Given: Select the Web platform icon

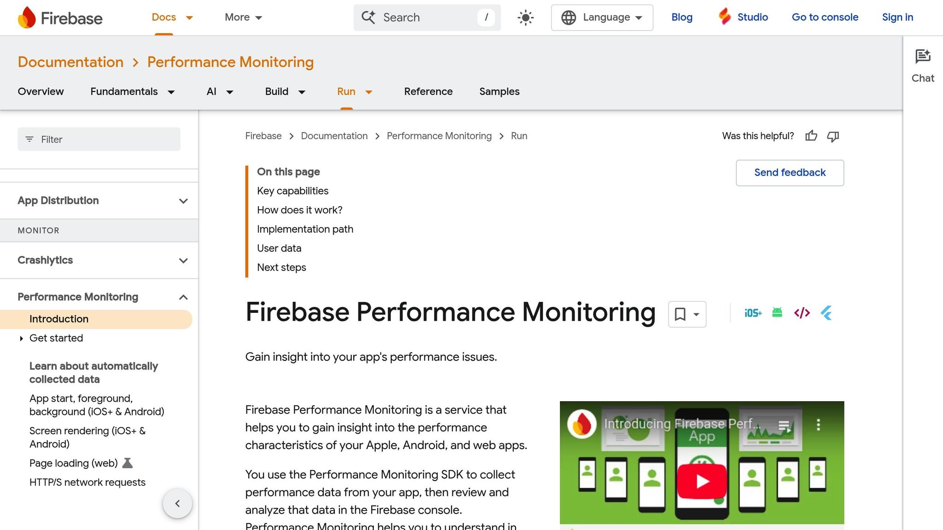Looking at the screenshot, I should (802, 312).
